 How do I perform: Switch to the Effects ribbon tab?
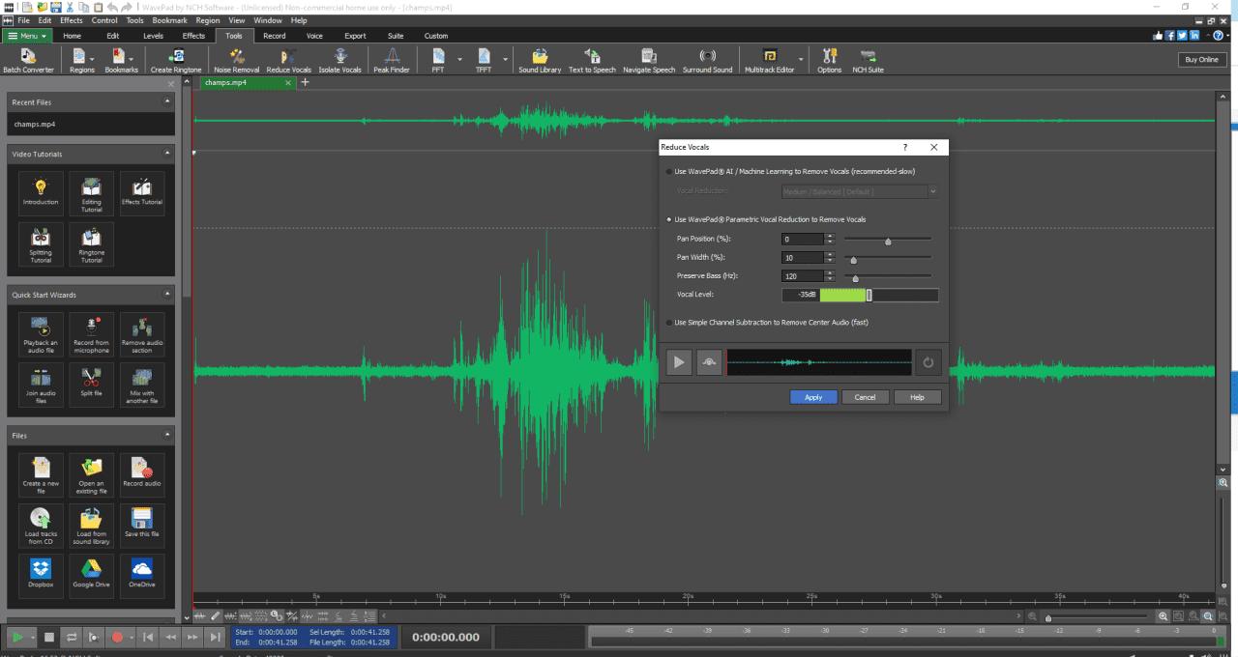pos(193,35)
